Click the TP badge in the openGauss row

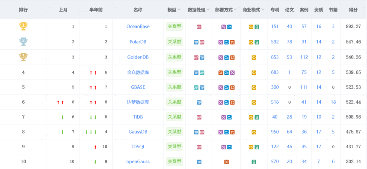click(x=199, y=162)
